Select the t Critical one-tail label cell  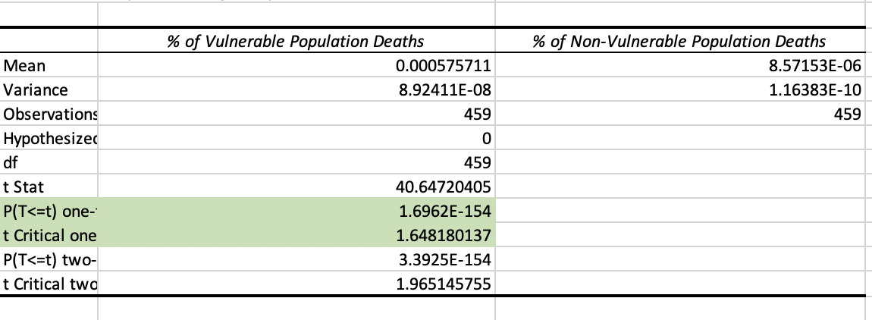tap(49, 235)
